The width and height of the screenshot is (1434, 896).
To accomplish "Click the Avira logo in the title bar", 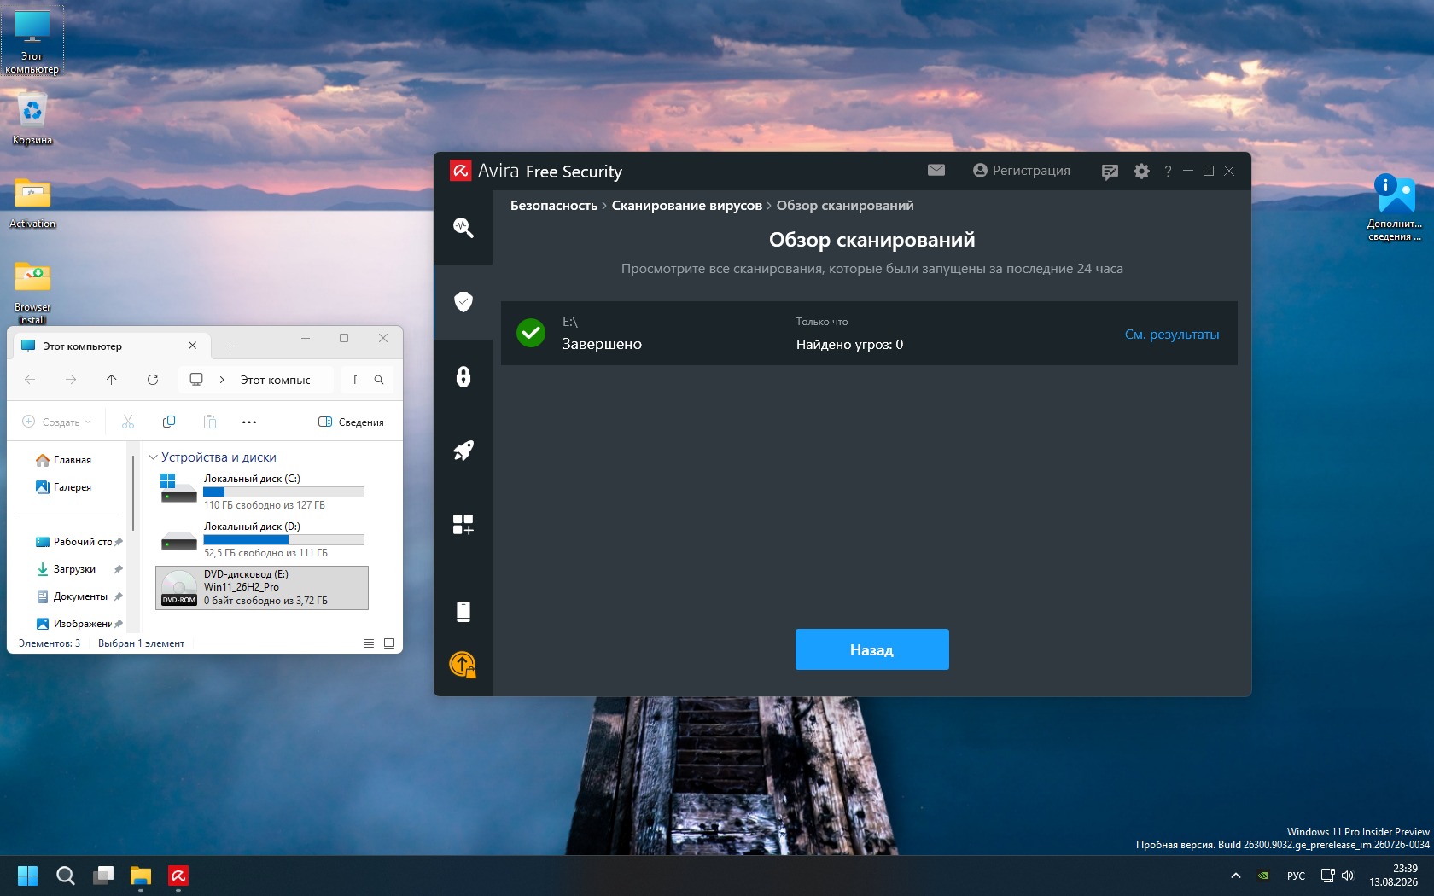I will coord(460,171).
